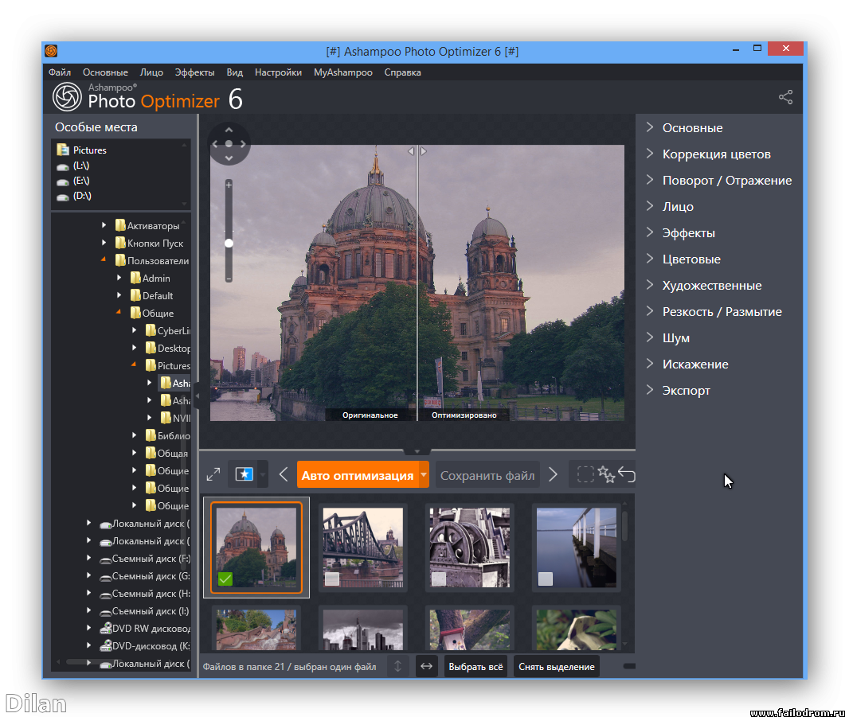Uncheck the green checkbox on the cathedral thumbnail
Image resolution: width=849 pixels, height=721 pixels.
coord(225,579)
